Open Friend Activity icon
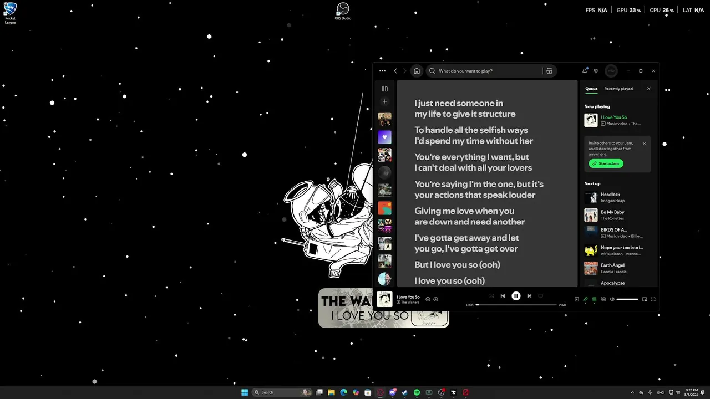This screenshot has width=710, height=399. point(596,71)
